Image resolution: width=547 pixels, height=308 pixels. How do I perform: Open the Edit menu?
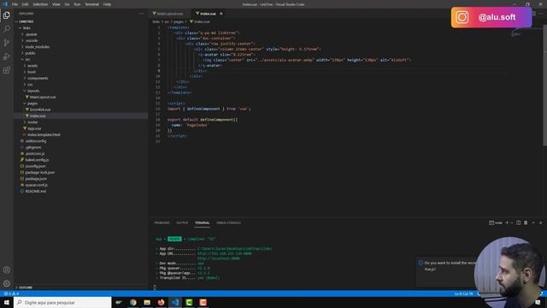pyautogui.click(x=25, y=4)
